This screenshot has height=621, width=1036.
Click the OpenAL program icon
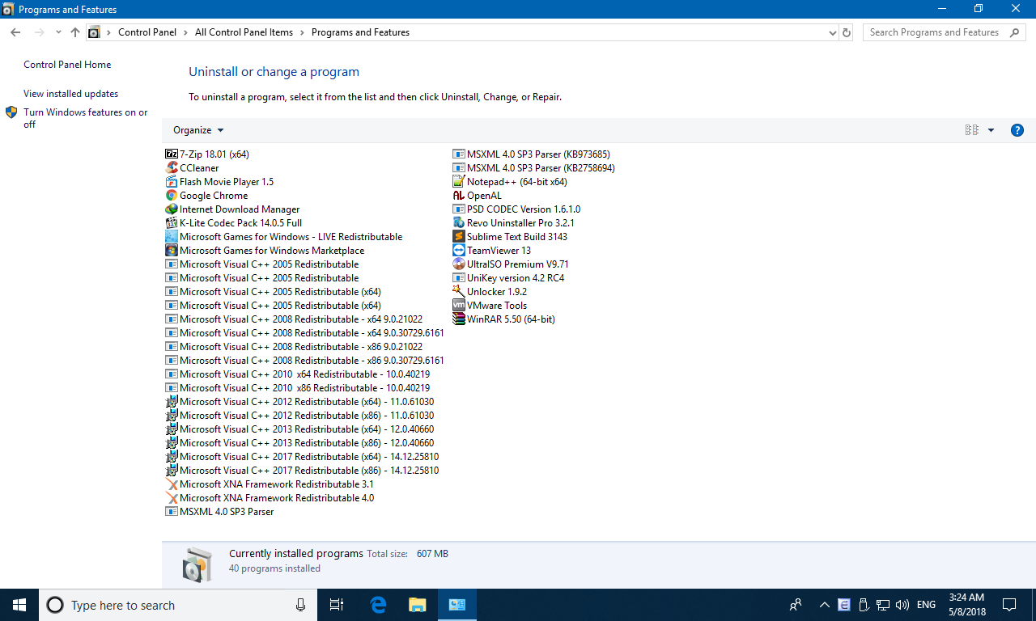click(x=459, y=195)
